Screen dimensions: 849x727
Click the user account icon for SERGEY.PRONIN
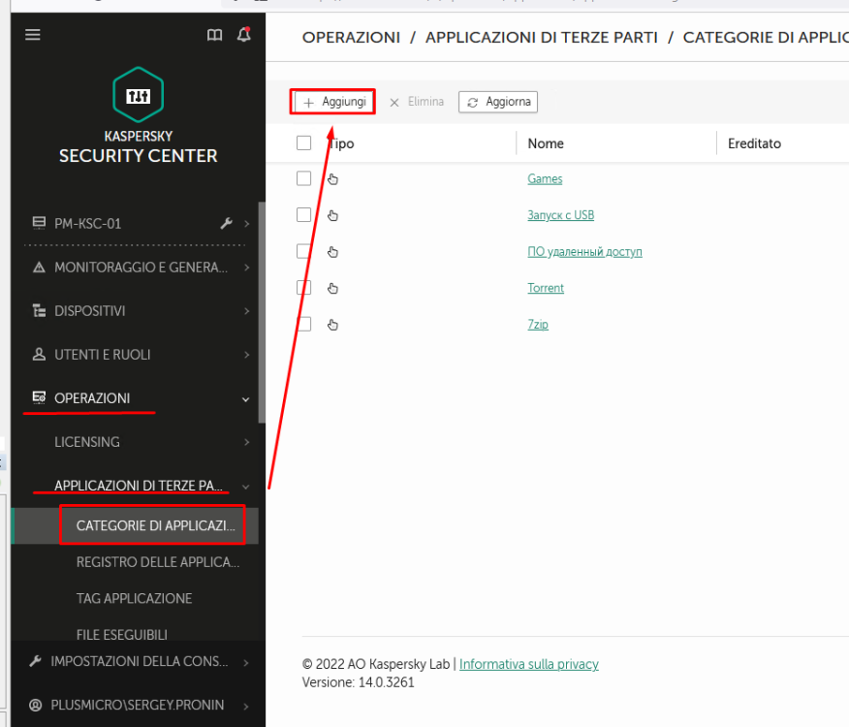point(36,705)
